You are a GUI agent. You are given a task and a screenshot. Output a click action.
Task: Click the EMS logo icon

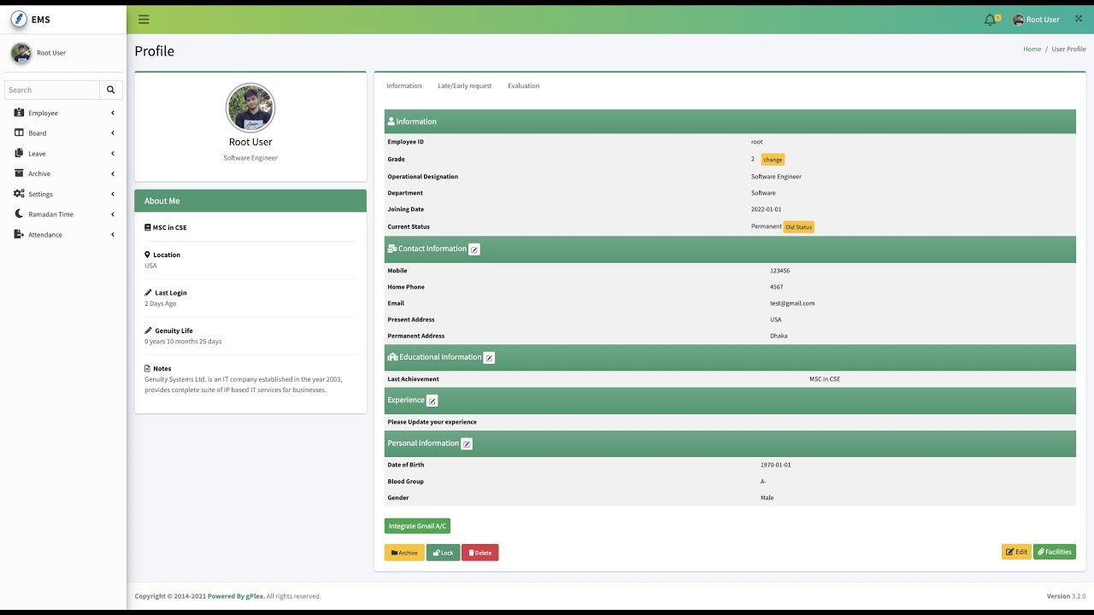(x=19, y=19)
